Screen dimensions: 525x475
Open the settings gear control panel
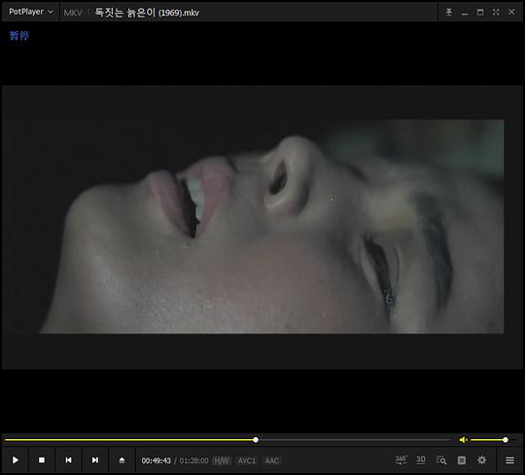482,460
